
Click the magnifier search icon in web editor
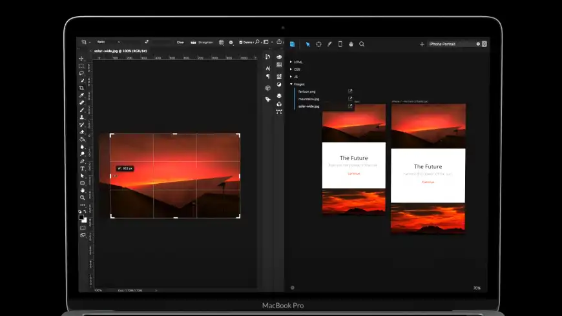coord(362,44)
